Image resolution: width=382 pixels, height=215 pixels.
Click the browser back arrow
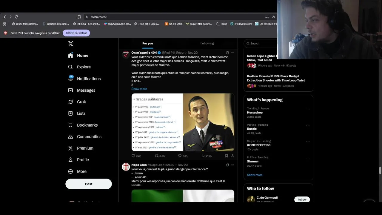point(5,17)
